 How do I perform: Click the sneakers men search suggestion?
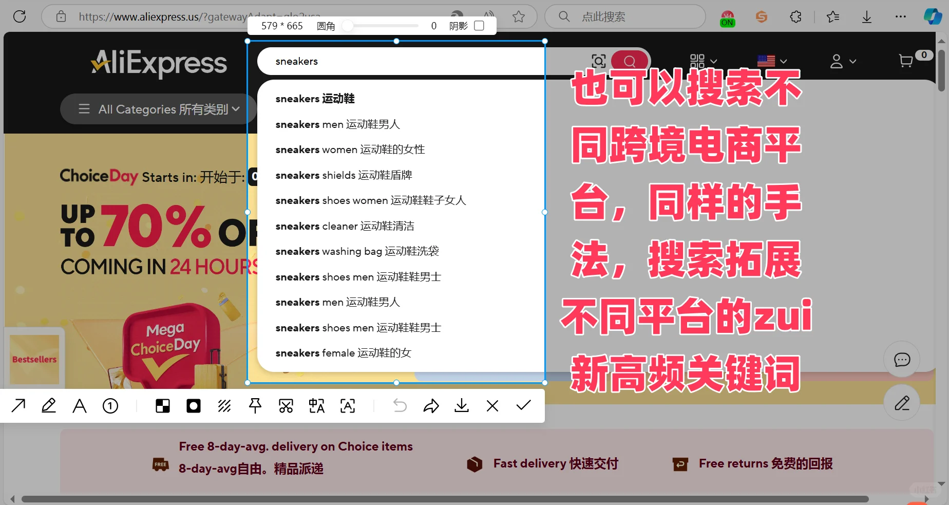pos(337,124)
